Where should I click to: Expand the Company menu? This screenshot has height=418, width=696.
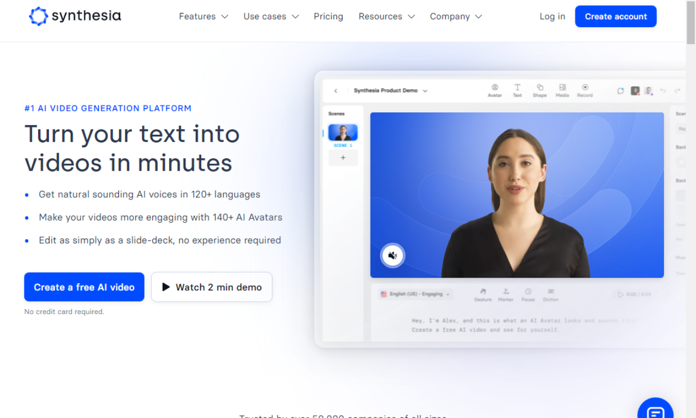456,16
